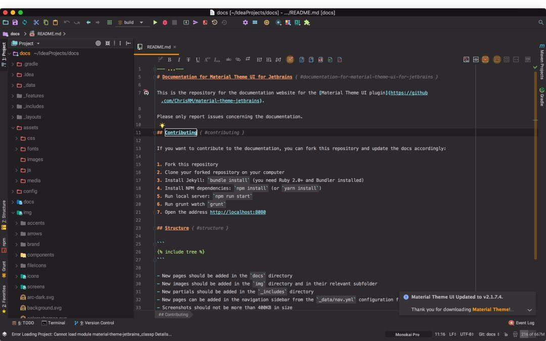This screenshot has height=341, width=546.
Task: Click the Bold formatting button
Action: (169, 60)
